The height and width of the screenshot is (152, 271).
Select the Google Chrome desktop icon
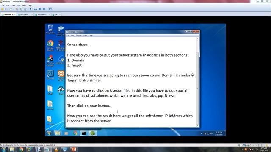tap(50, 45)
